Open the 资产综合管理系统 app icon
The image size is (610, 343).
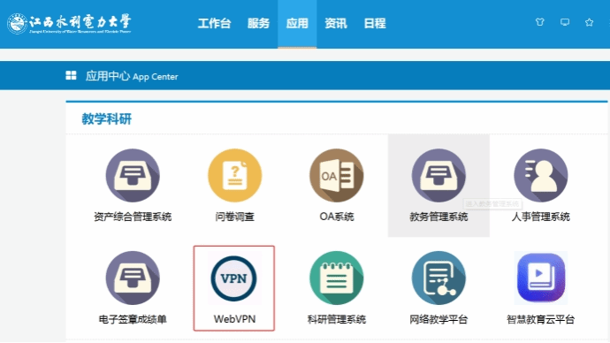coord(133,175)
